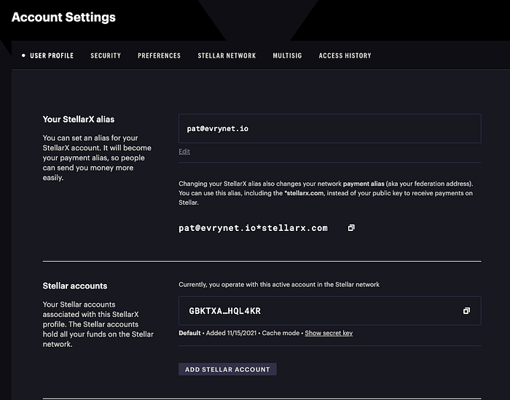
Task: Switch to the Security tab
Action: [x=106, y=55]
